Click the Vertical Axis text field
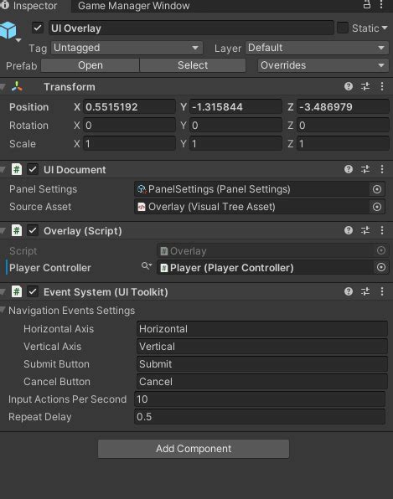Image resolution: width=393 pixels, height=499 pixels. pyautogui.click(x=261, y=347)
